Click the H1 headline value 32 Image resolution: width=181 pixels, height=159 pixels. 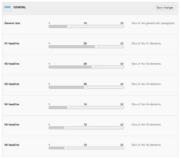tap(85, 43)
